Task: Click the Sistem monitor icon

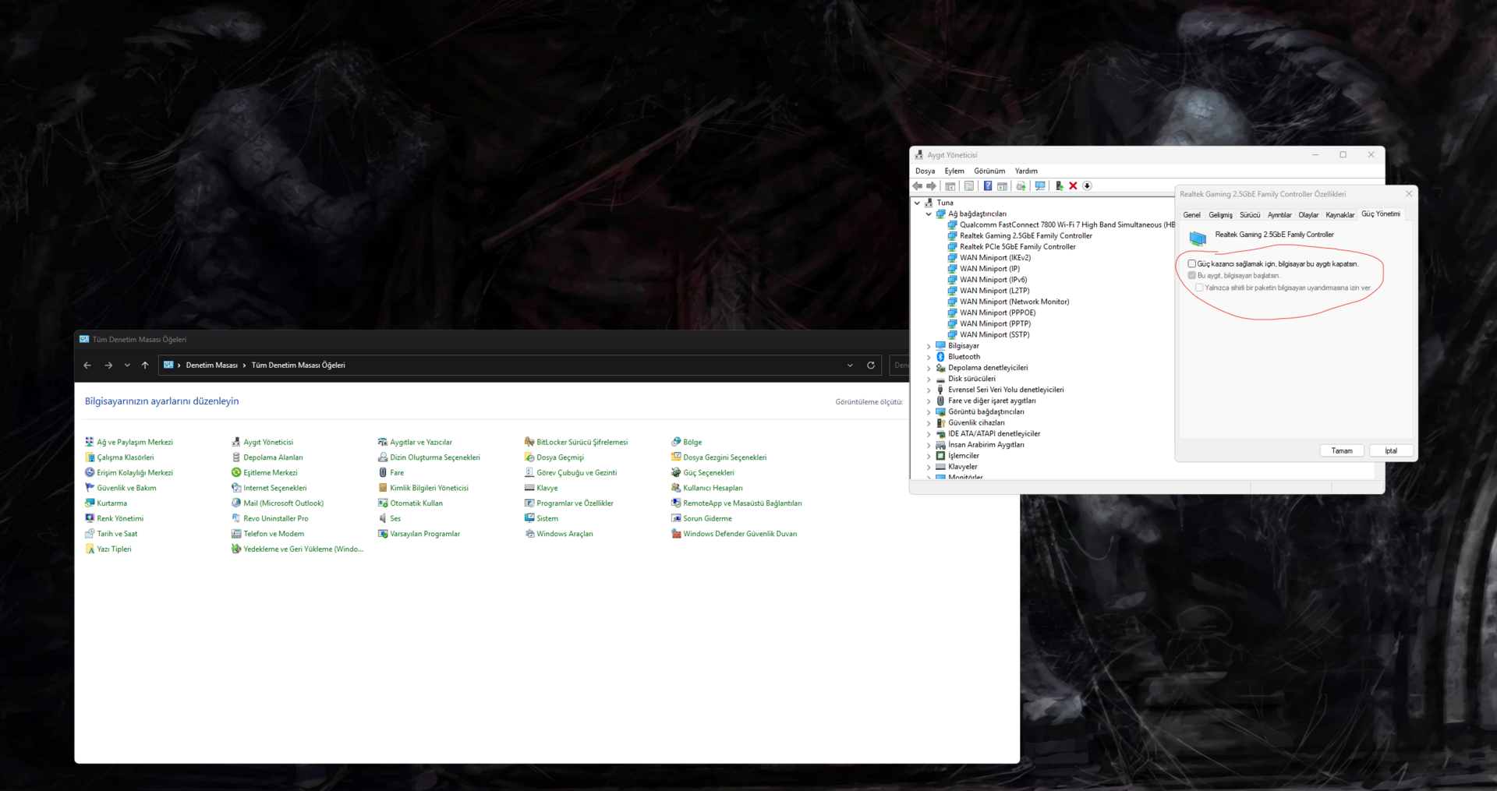Action: click(529, 519)
